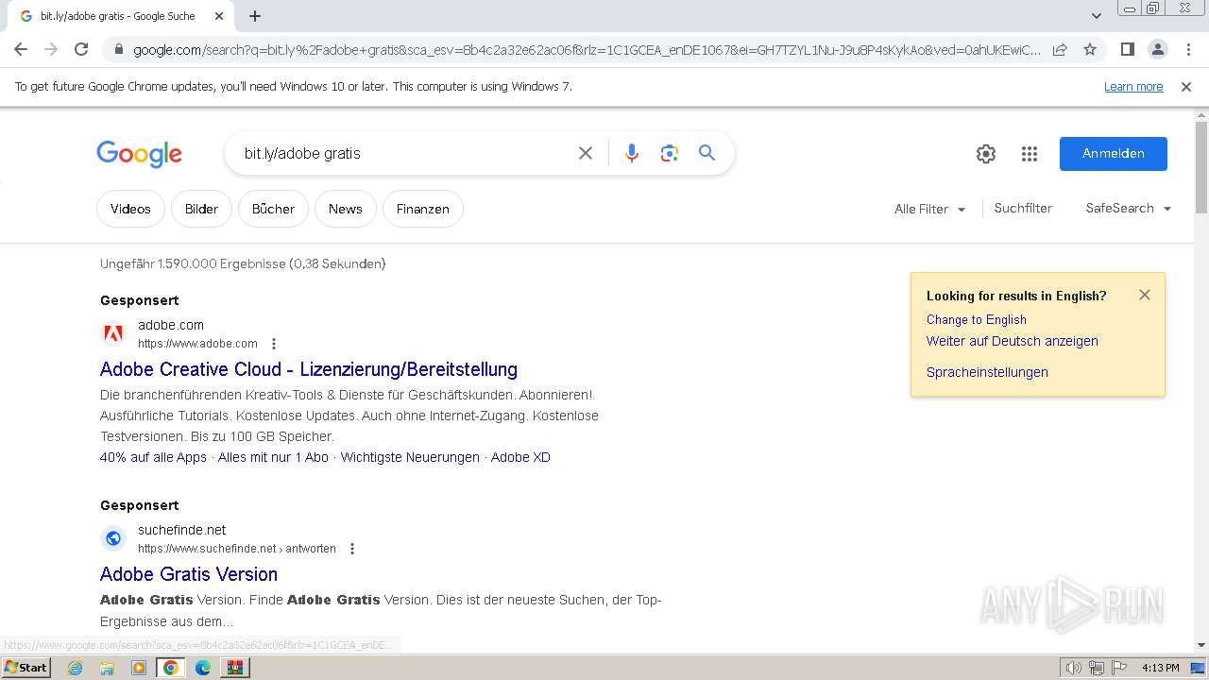
Task: Go to the Google logo homepage
Action: [x=139, y=154]
